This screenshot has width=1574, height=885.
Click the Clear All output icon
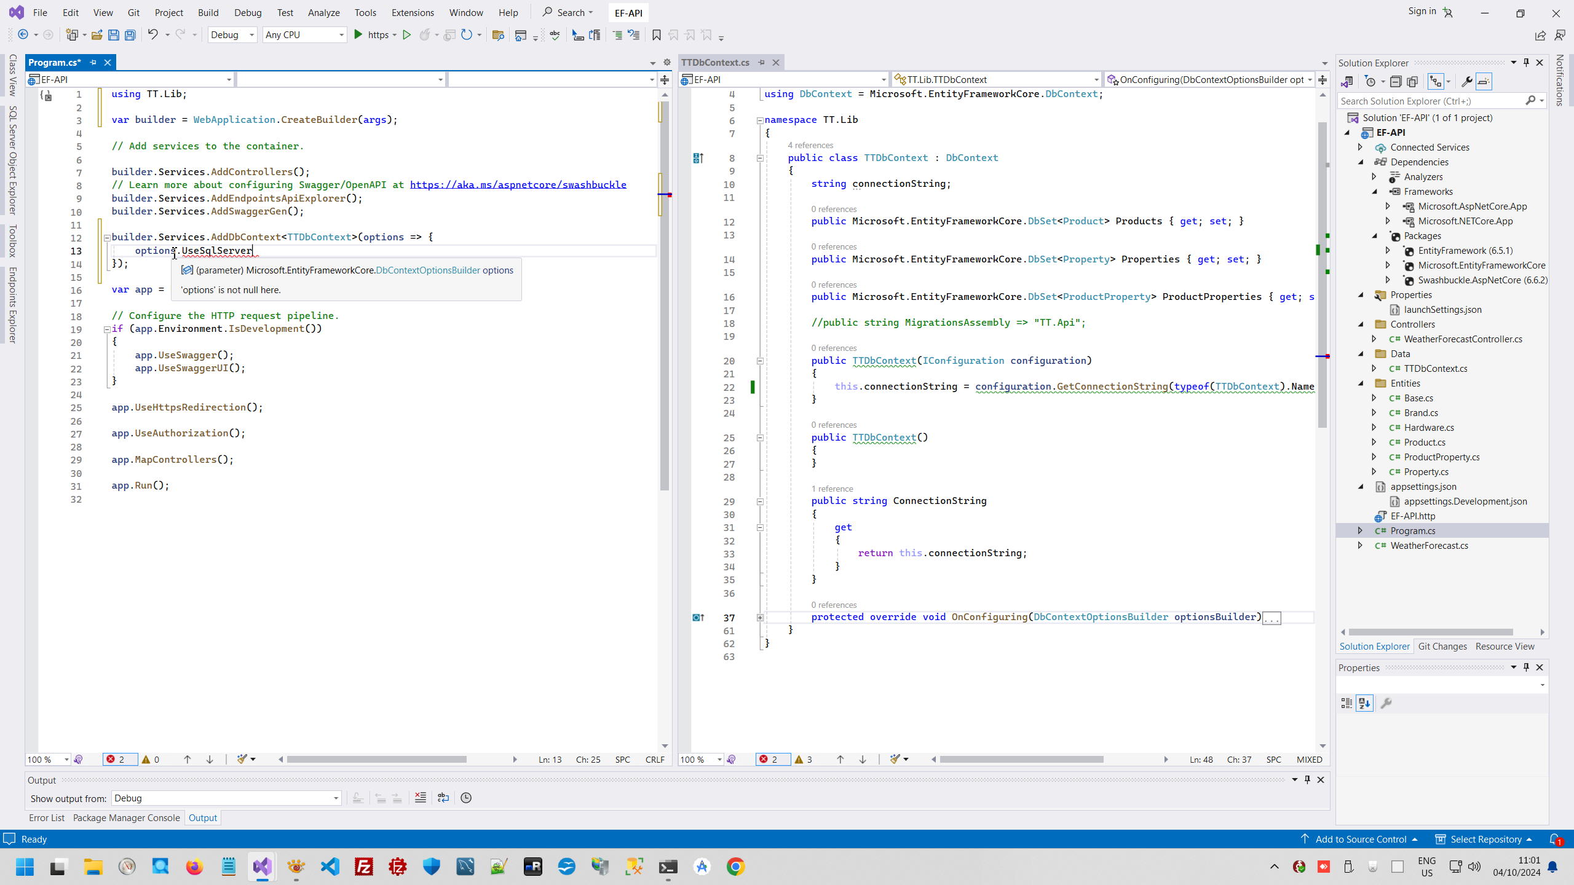click(421, 798)
